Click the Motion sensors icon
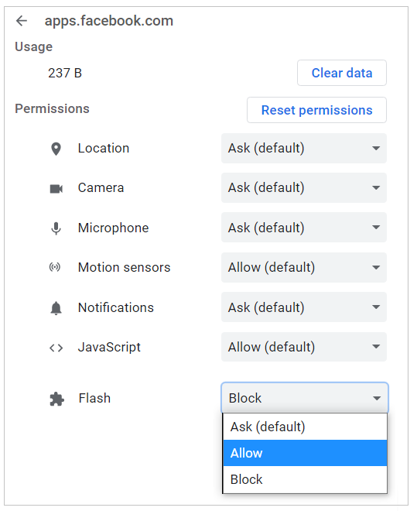417x511 pixels. coord(55,268)
